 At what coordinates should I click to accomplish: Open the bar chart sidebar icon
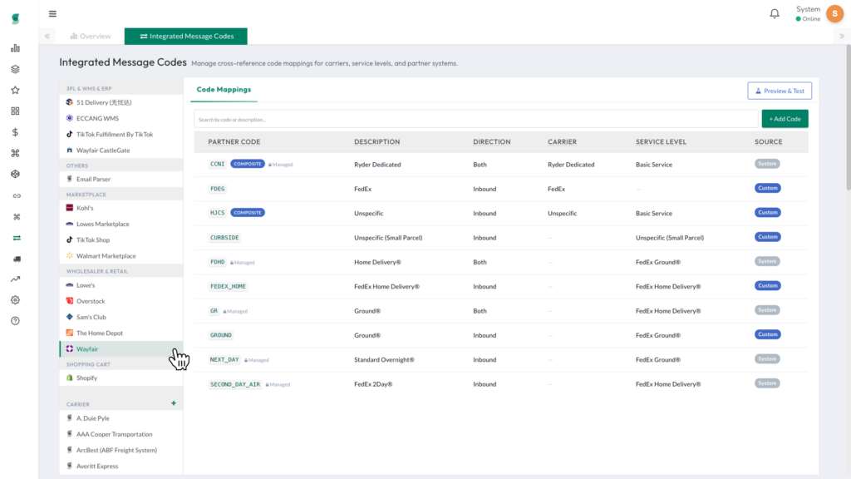point(15,48)
